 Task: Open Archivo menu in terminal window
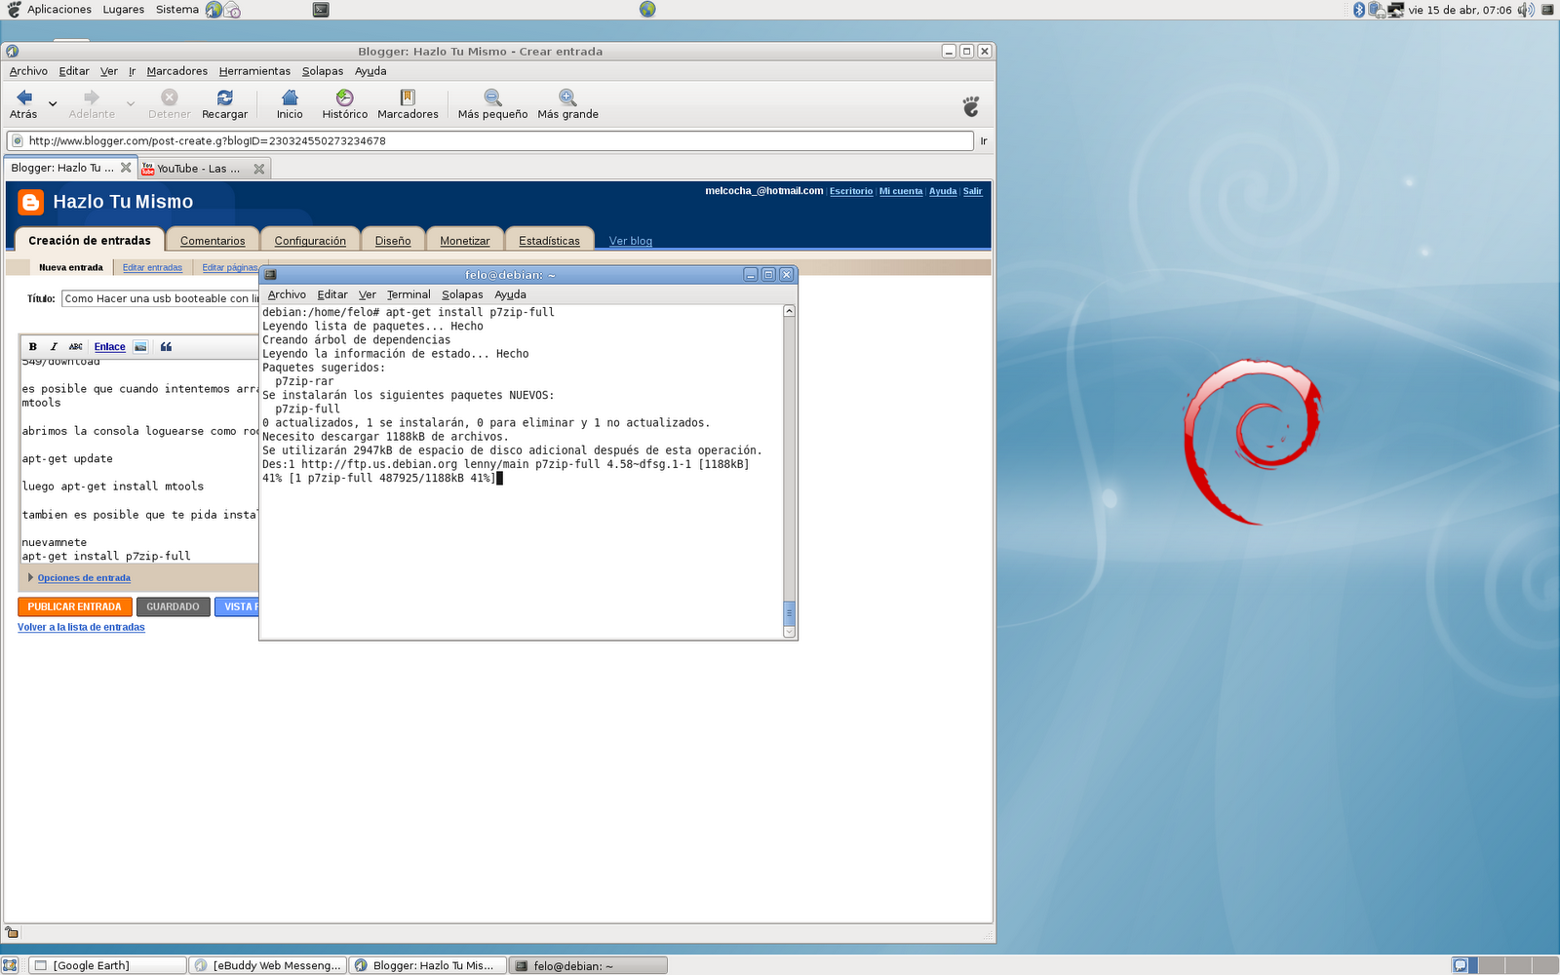click(x=287, y=294)
